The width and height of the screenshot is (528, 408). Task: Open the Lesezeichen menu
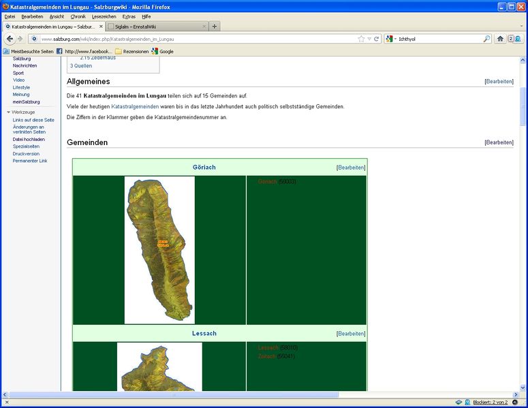104,16
